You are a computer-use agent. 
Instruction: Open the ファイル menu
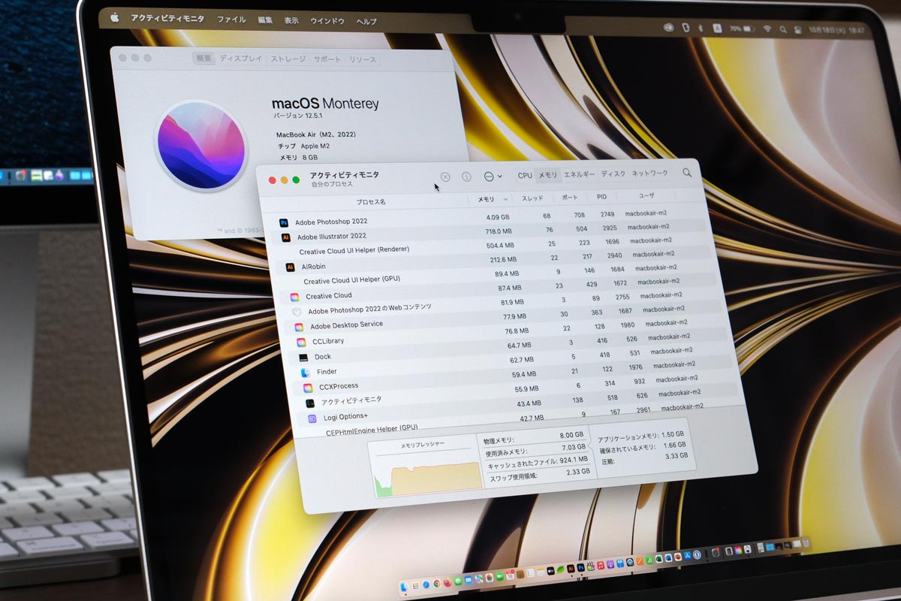(x=231, y=20)
